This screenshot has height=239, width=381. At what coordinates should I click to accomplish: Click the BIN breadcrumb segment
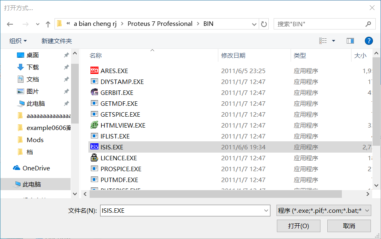(x=208, y=23)
